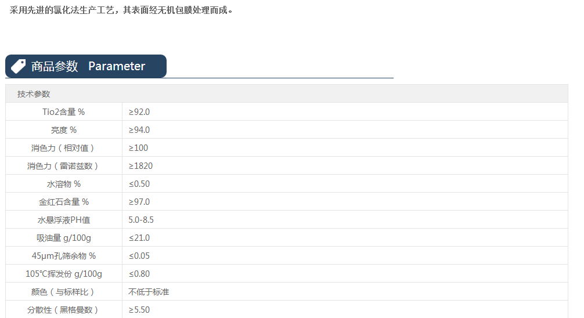Click the ≥92.0 value cell

(x=139, y=112)
